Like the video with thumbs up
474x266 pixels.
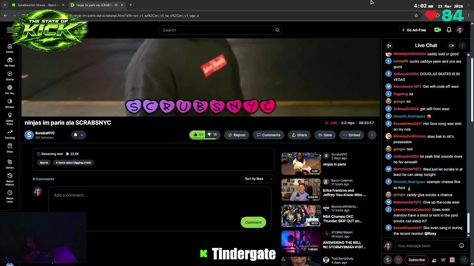tap(198, 135)
